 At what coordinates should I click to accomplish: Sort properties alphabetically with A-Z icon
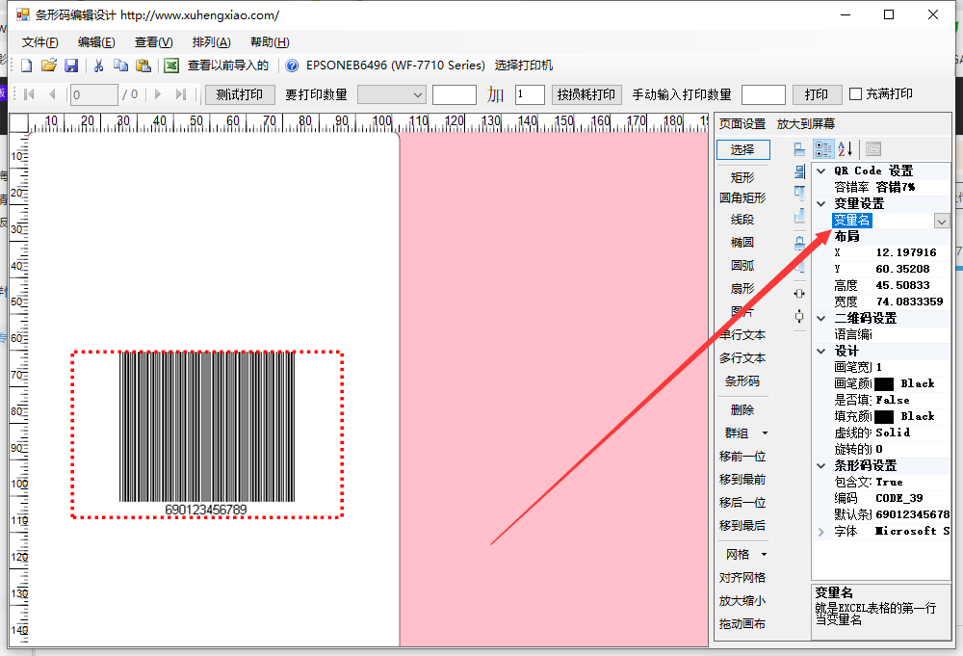[845, 149]
